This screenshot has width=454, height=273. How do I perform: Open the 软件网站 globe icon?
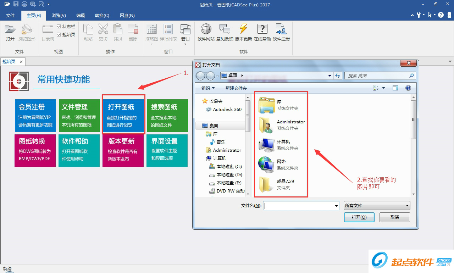[206, 29]
